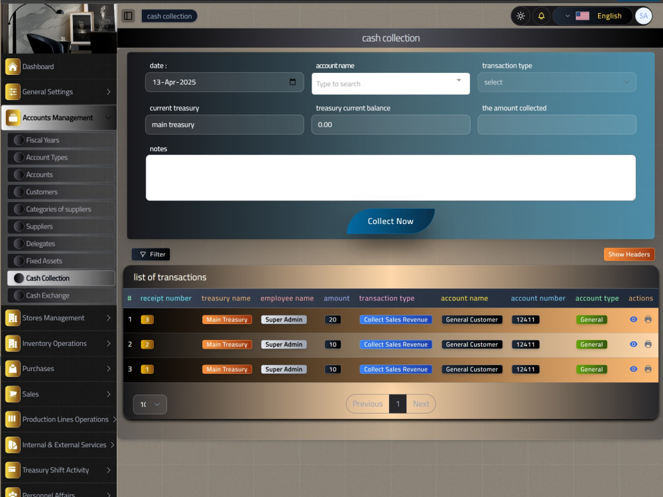The image size is (663, 497).
Task: Open notifications bell
Action: 541,16
